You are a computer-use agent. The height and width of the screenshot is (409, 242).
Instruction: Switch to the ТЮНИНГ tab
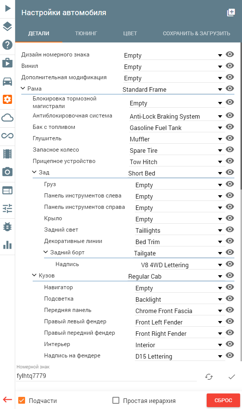pyautogui.click(x=86, y=33)
